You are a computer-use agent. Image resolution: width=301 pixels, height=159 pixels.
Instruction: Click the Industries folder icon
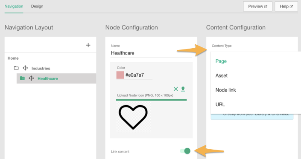coord(16,68)
